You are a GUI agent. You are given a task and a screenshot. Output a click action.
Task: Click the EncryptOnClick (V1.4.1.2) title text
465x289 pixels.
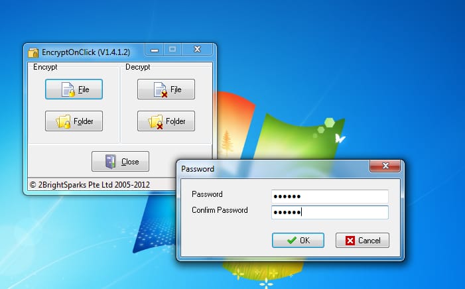click(86, 52)
